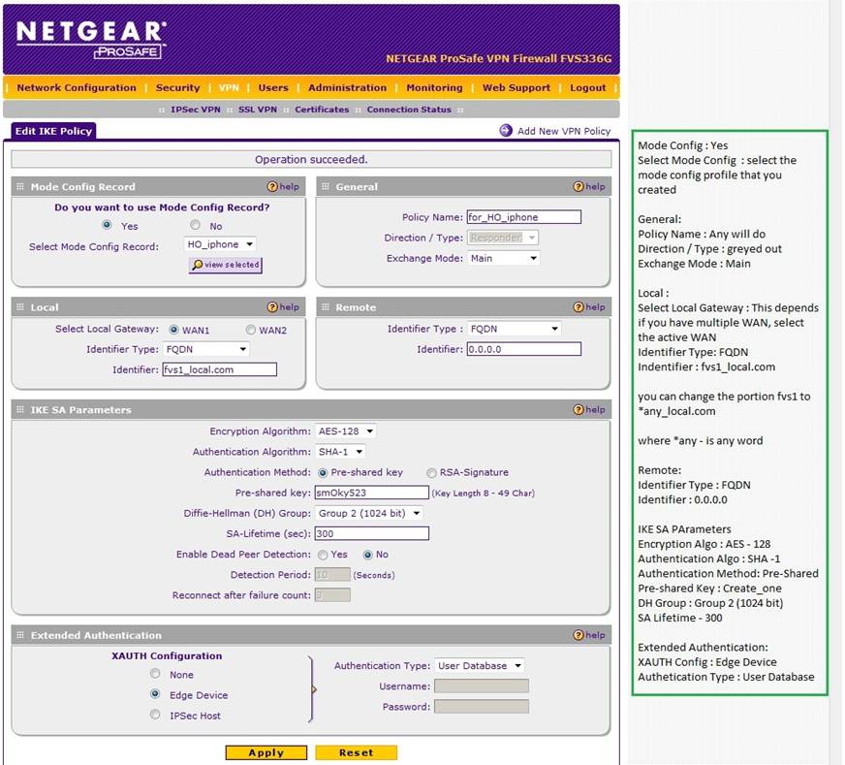Image resolution: width=845 pixels, height=765 pixels.
Task: Click the Apply button
Action: coord(266,752)
